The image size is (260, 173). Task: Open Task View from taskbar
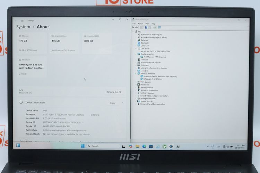pos(123,146)
